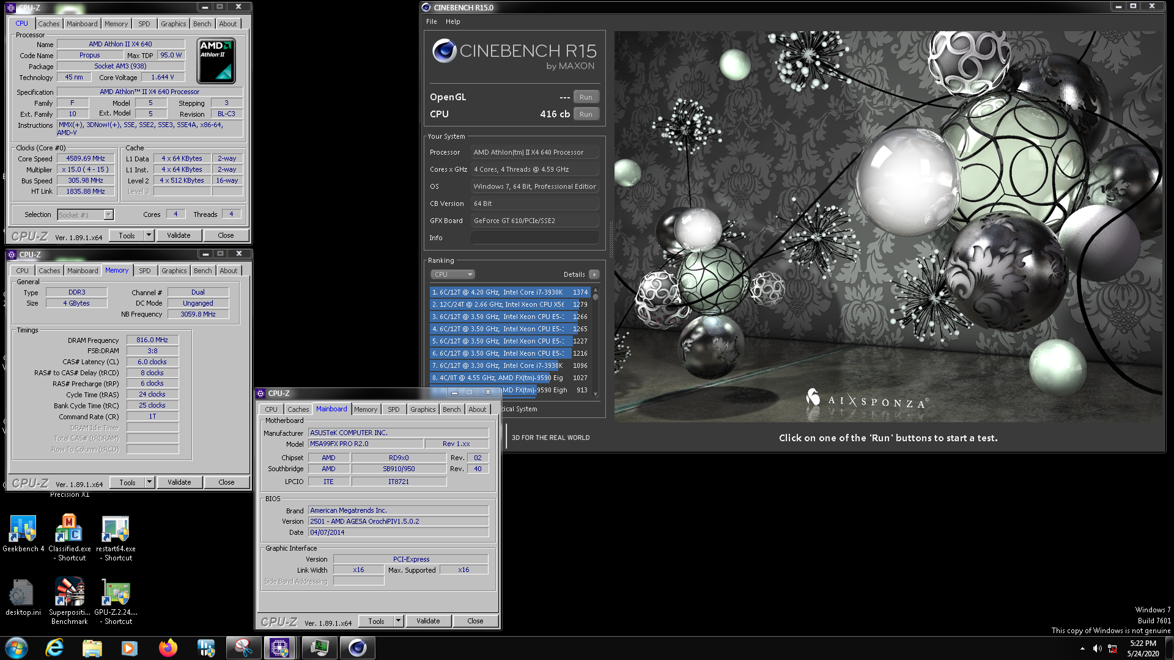Open ranking Details arrow in Cinebench

pyautogui.click(x=594, y=274)
